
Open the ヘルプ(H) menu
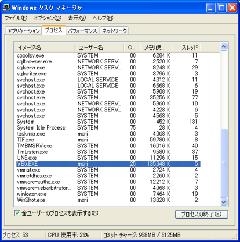(x=103, y=18)
